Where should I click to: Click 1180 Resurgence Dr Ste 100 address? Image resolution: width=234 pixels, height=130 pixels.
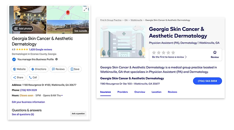(130, 84)
